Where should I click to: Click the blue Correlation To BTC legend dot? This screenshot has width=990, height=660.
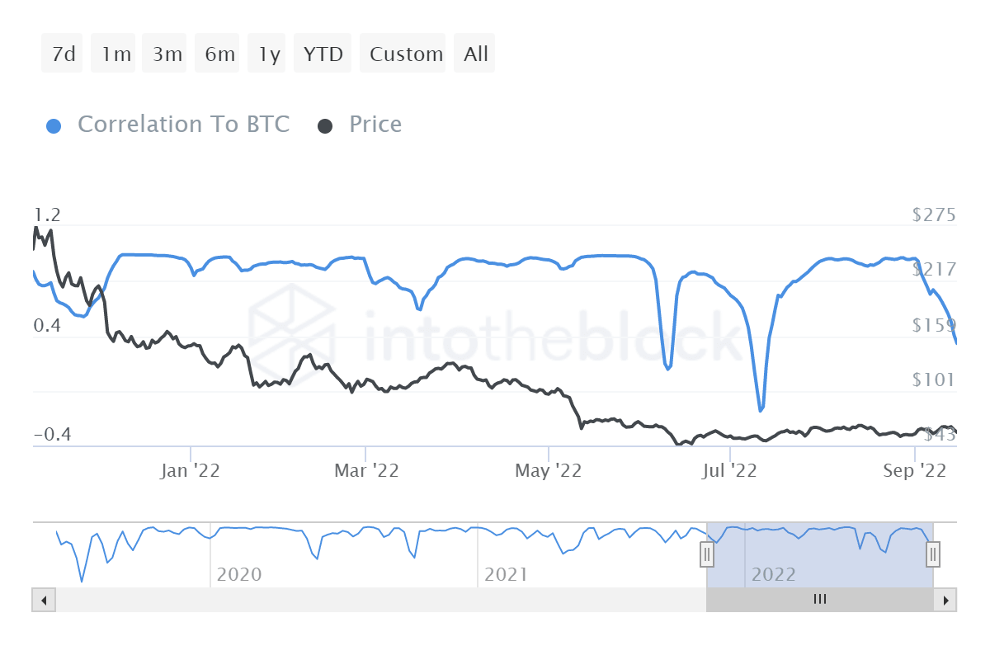click(54, 126)
